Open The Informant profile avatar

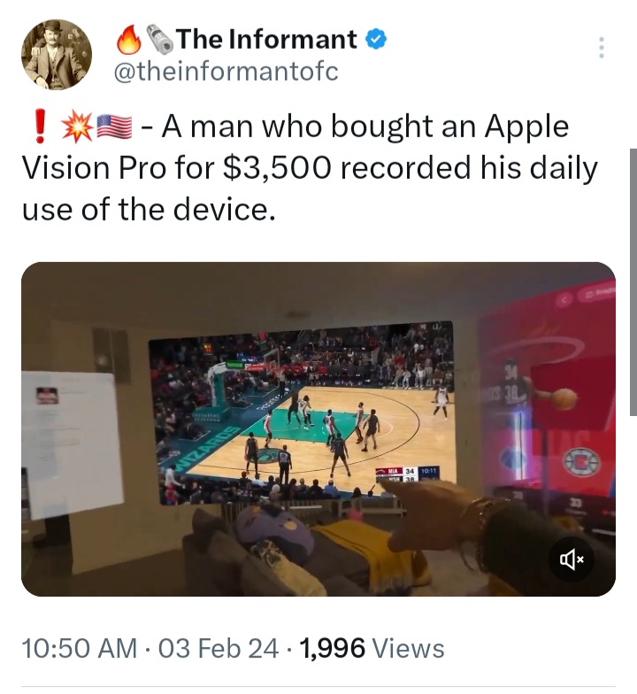click(x=57, y=54)
